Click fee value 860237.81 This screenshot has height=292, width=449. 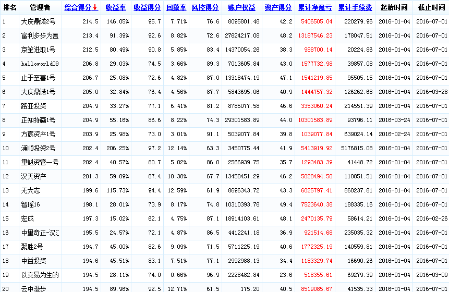pyautogui.click(x=358, y=190)
